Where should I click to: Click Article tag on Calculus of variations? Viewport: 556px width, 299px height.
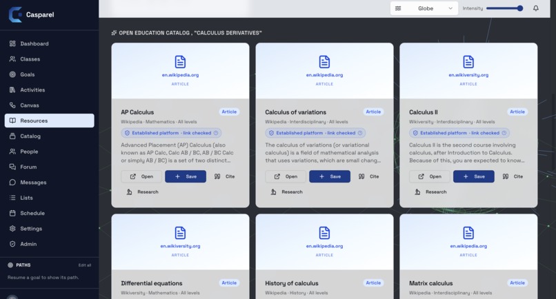tap(373, 112)
